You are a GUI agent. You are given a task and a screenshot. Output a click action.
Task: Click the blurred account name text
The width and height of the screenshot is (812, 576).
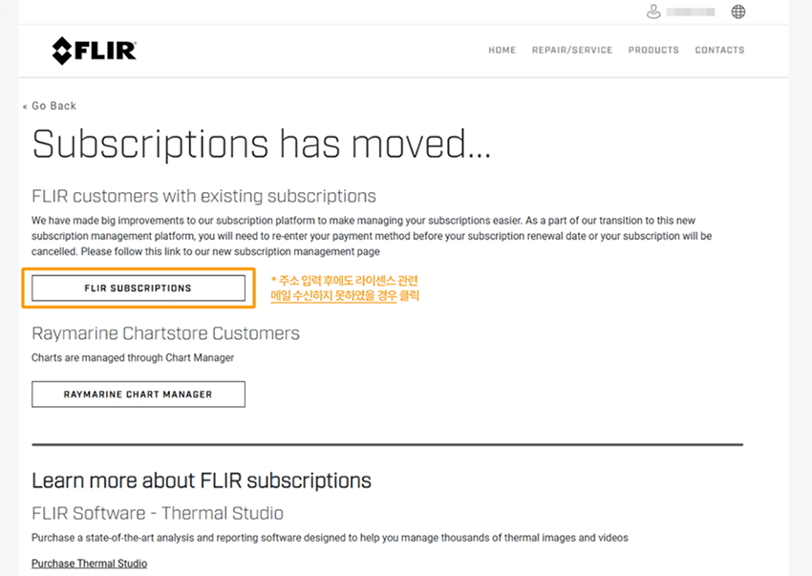[691, 11]
